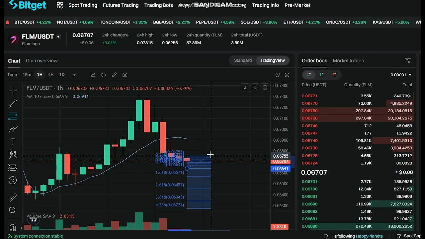Click ask price 0.06760 row
The image size is (425, 239).
(357, 111)
